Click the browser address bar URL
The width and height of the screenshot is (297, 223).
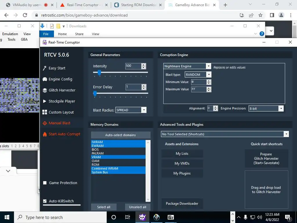84,15
